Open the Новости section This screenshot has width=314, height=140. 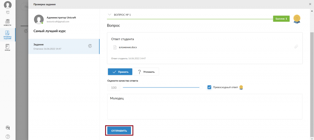[8, 23]
